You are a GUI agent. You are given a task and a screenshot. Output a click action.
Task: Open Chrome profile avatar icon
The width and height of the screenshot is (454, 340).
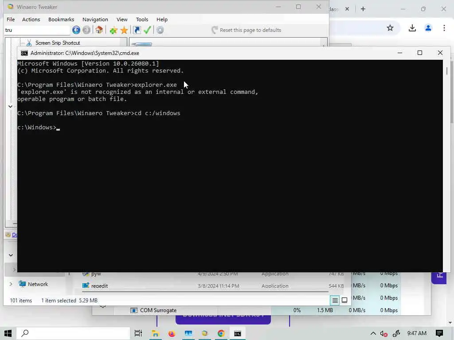coord(428,28)
